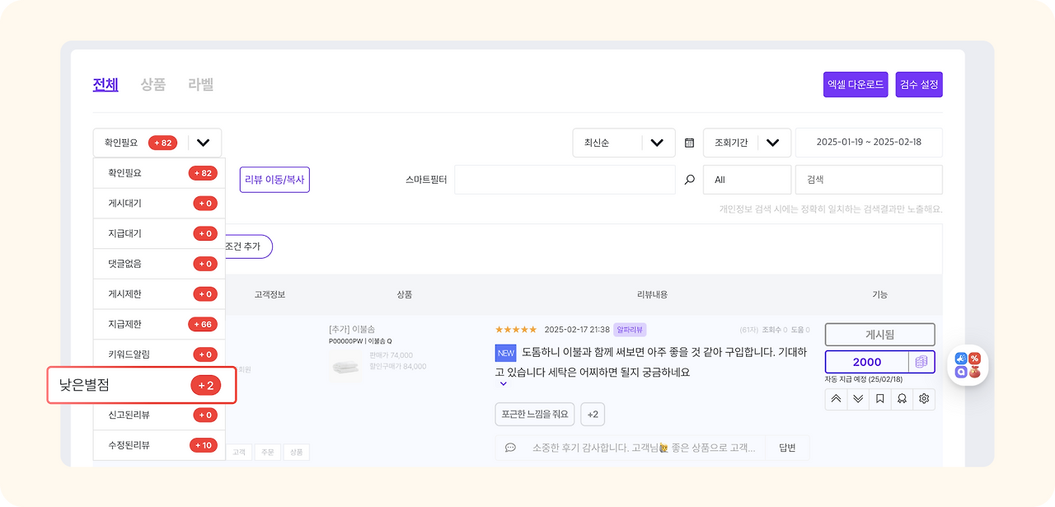Image resolution: width=1055 pixels, height=507 pixels.
Task: Click the 게시됨 status button
Action: pyautogui.click(x=880, y=335)
